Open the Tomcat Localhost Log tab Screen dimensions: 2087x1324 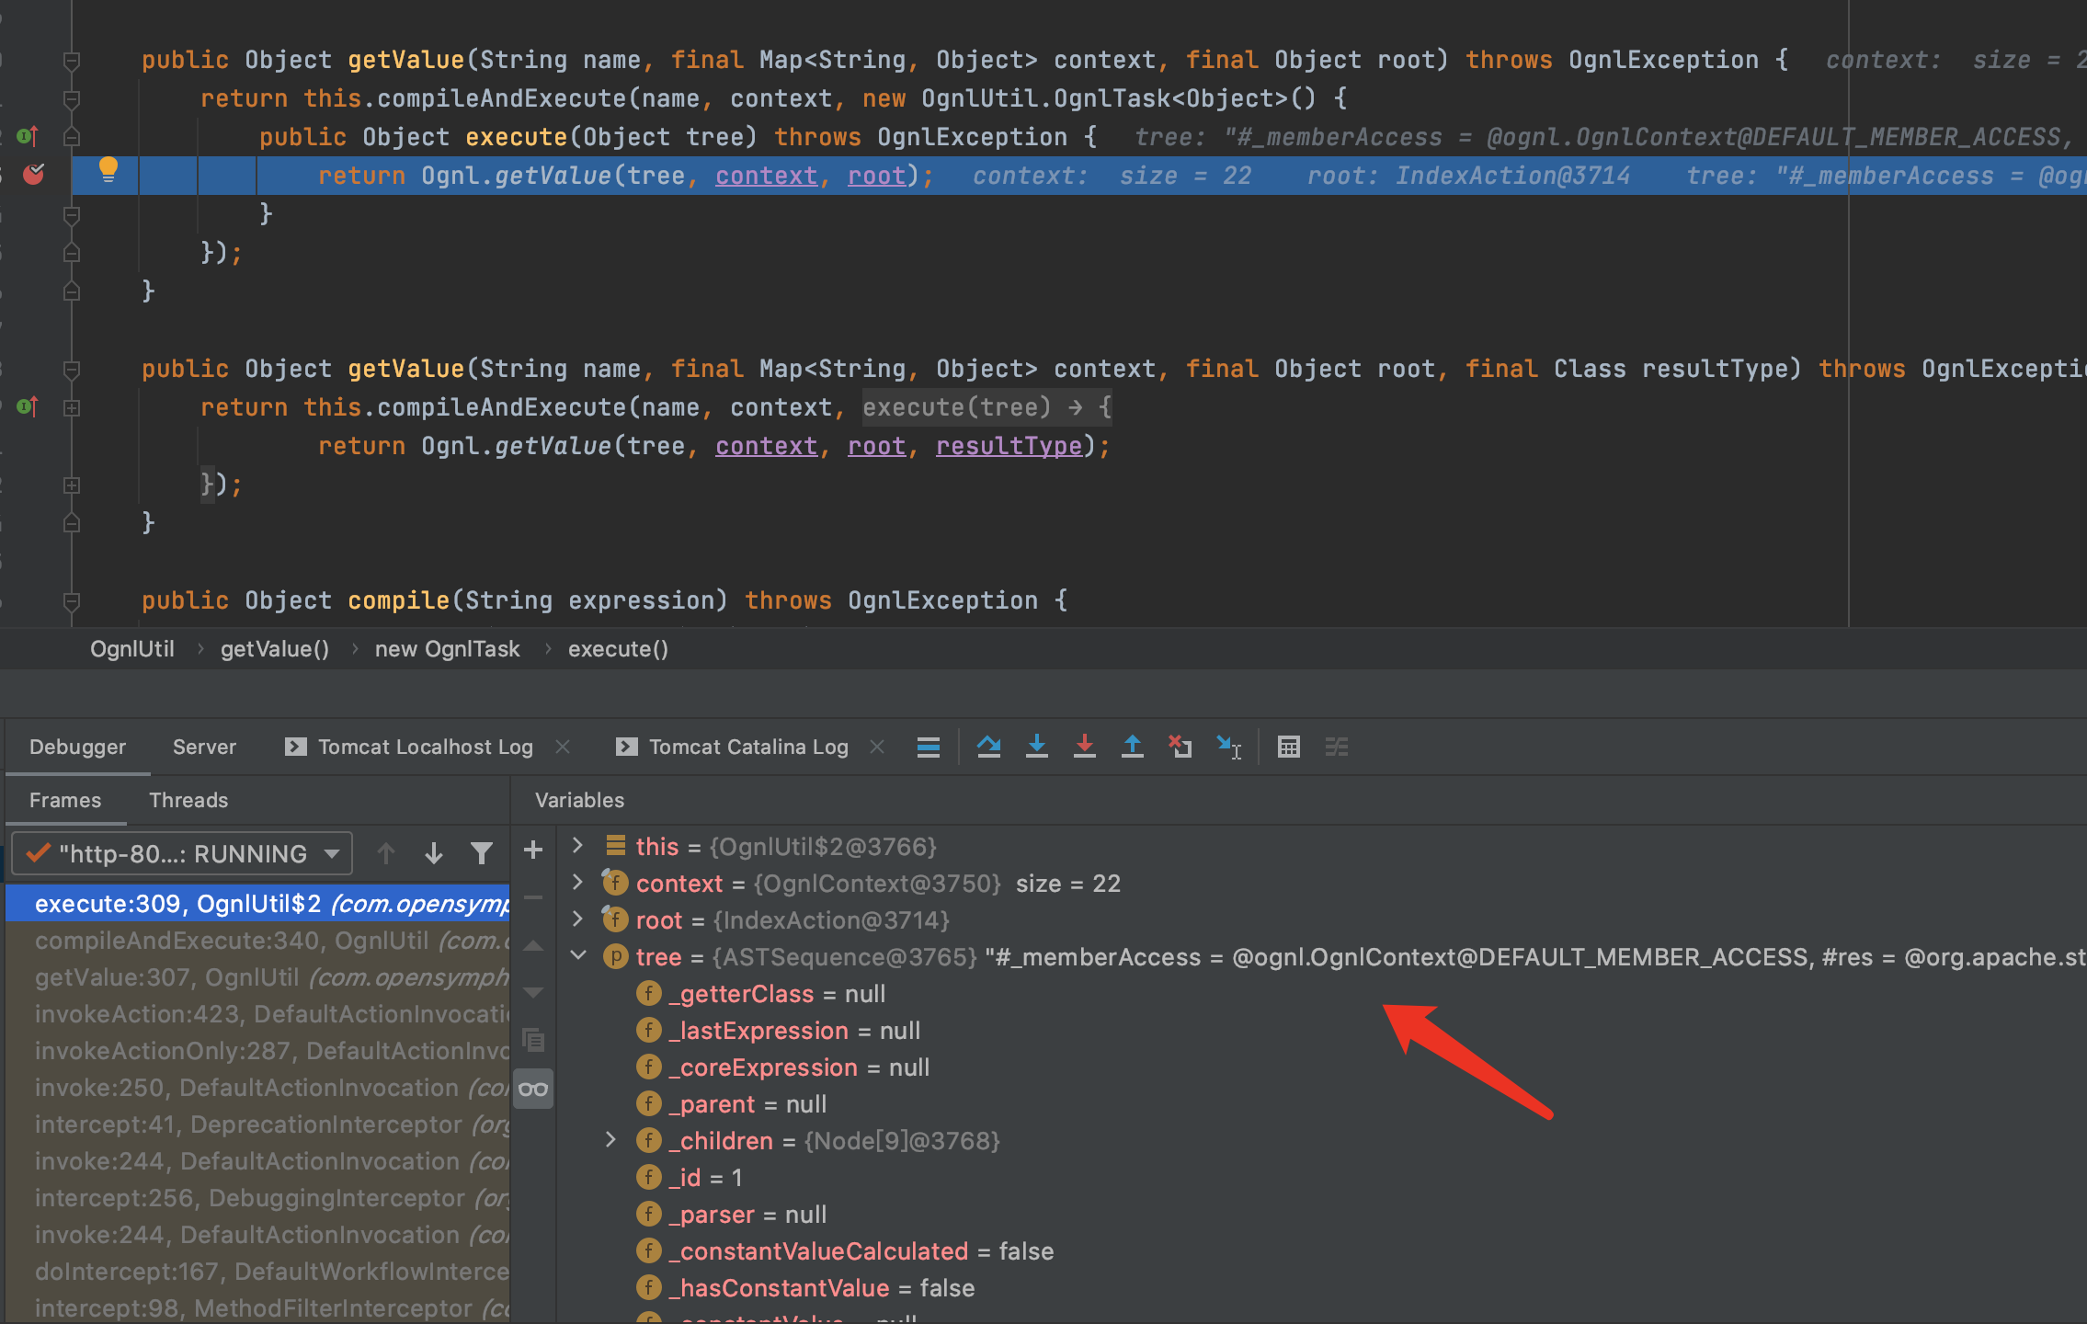(425, 747)
